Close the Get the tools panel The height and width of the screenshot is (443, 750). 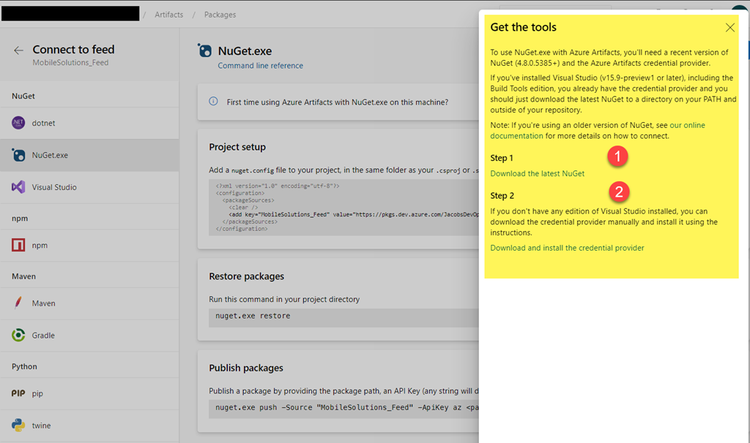tap(729, 28)
